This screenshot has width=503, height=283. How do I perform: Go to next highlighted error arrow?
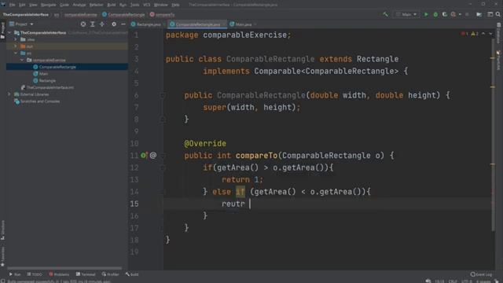coord(490,34)
